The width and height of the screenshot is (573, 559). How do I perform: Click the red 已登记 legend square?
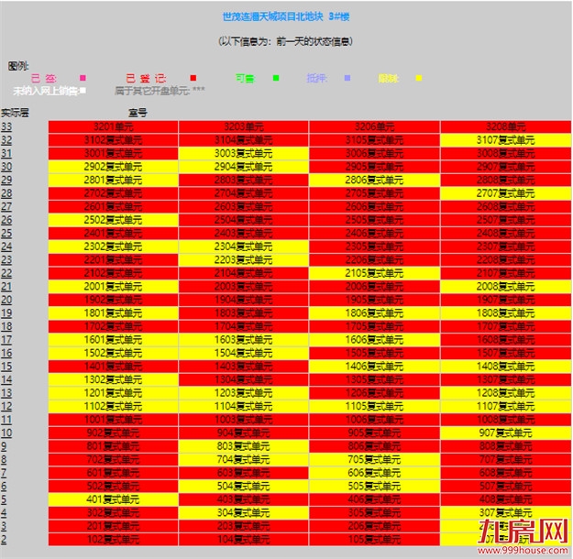(193, 78)
